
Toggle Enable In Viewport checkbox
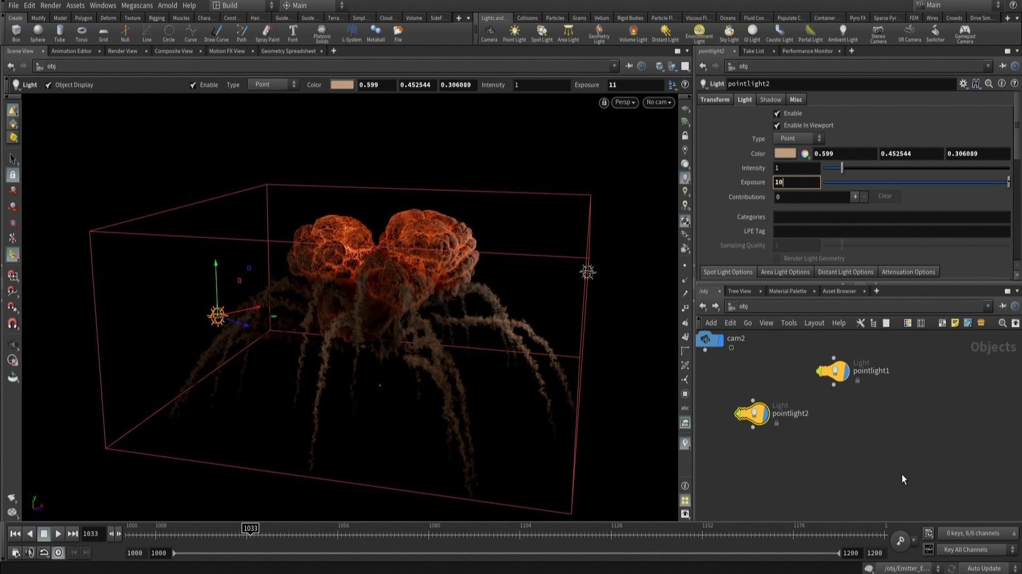click(777, 125)
